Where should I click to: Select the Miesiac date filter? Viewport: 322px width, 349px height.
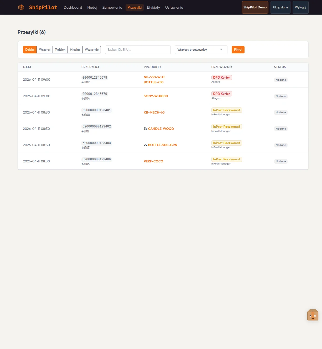[x=75, y=50]
